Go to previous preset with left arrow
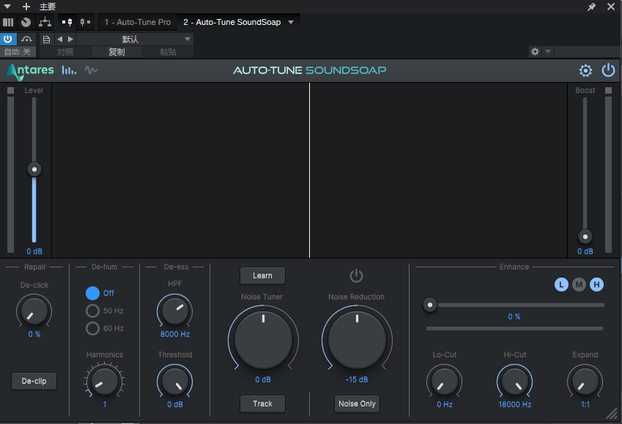This screenshot has width=622, height=424. pos(60,39)
